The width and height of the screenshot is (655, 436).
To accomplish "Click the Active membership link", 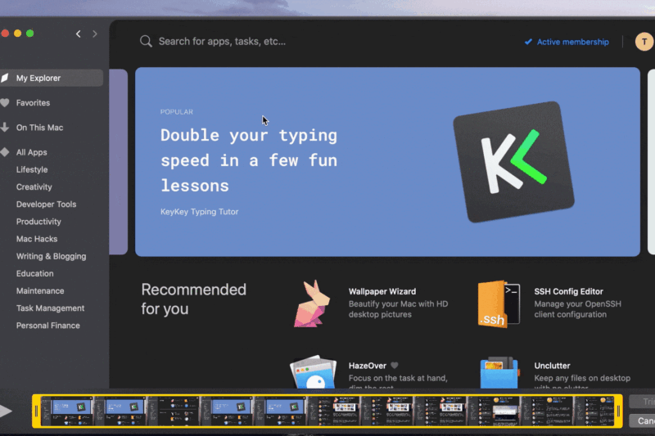I will (x=572, y=42).
